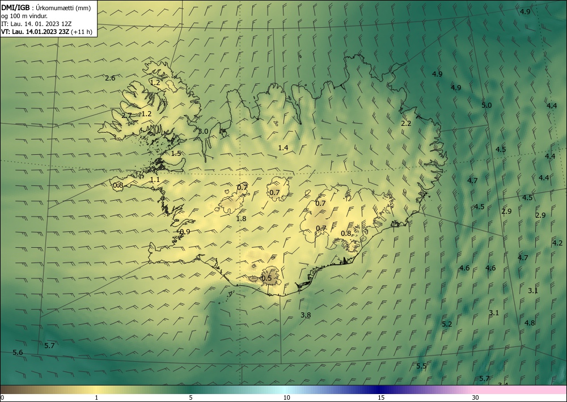Click the 1.1 value near Breiðafjörður
The image size is (567, 402).
pyautogui.click(x=155, y=180)
